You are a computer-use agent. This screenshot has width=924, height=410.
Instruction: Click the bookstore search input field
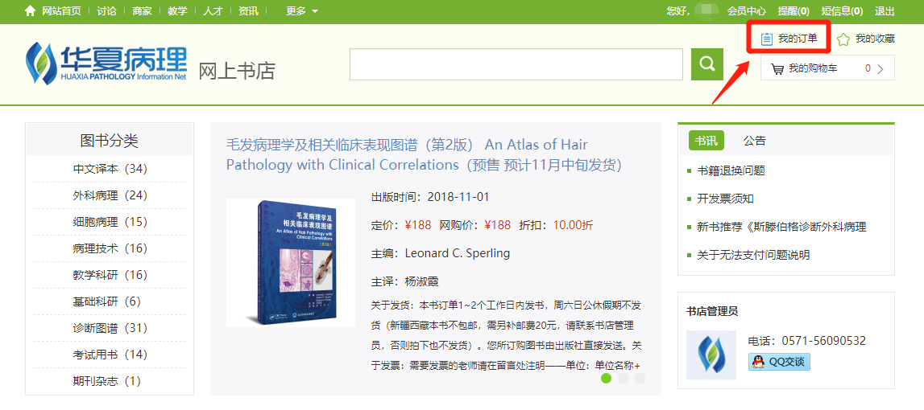pyautogui.click(x=516, y=64)
